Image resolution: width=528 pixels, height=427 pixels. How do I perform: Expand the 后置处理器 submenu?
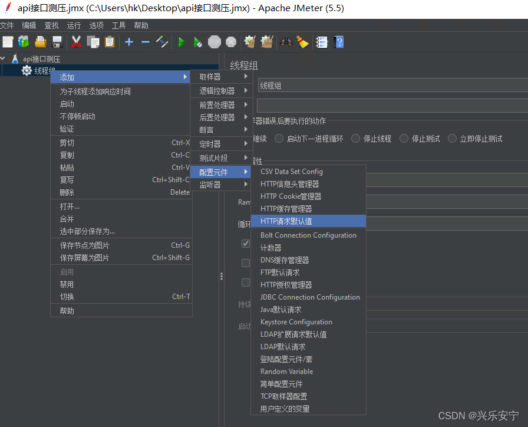tap(222, 117)
